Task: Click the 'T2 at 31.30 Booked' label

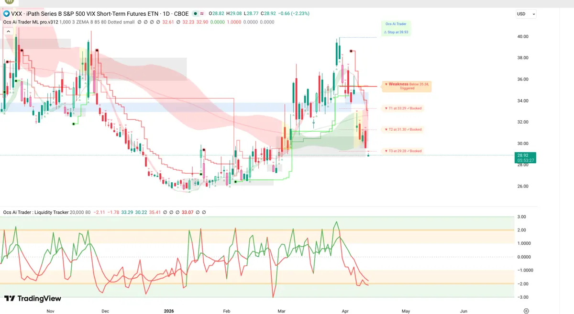Action: click(x=404, y=129)
